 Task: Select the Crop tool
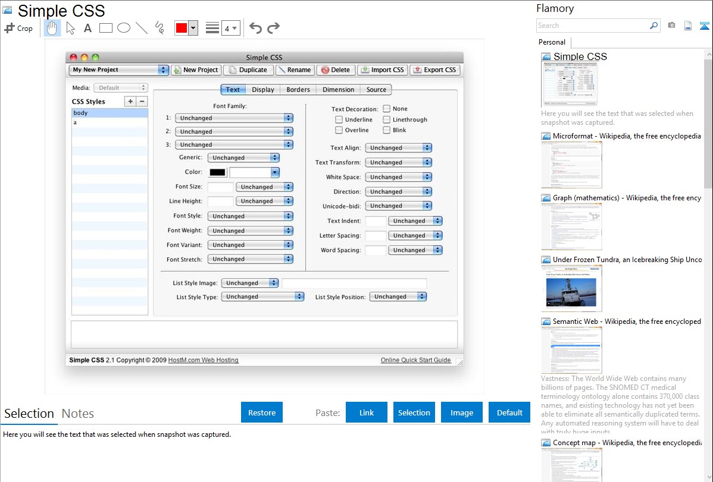(18, 28)
